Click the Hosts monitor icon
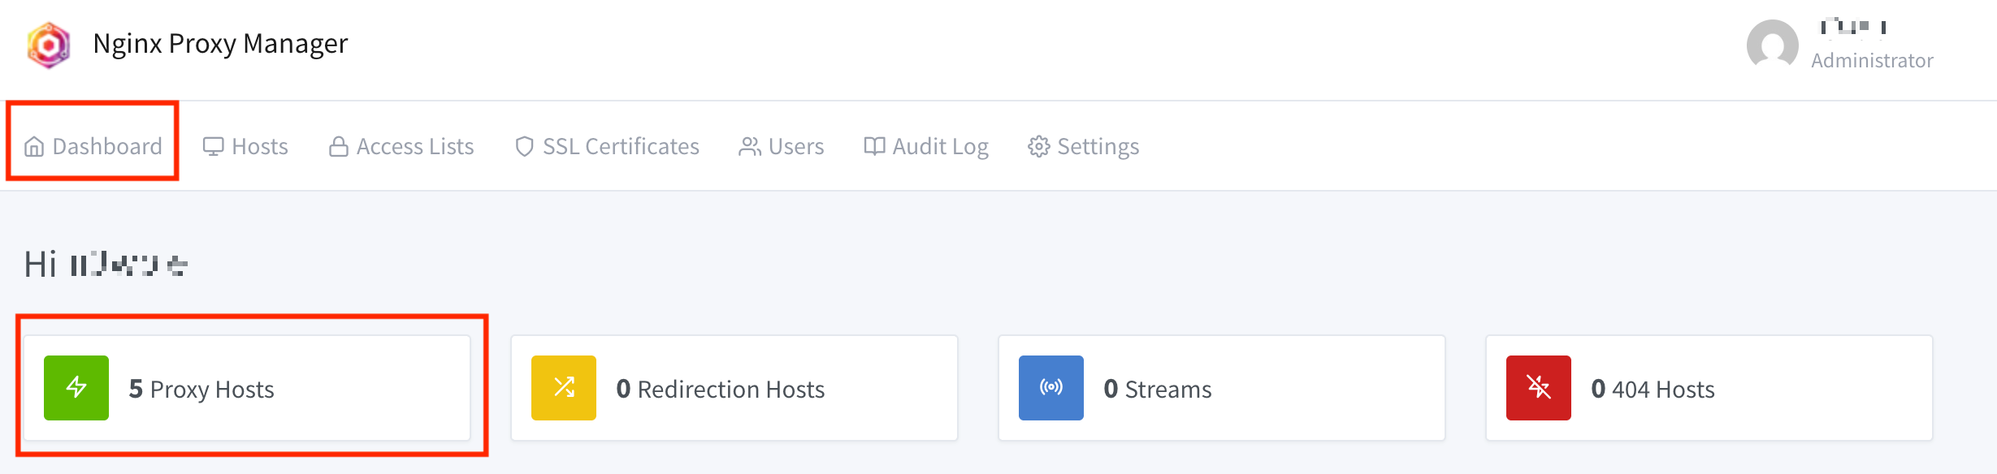1997x474 pixels. point(213,147)
